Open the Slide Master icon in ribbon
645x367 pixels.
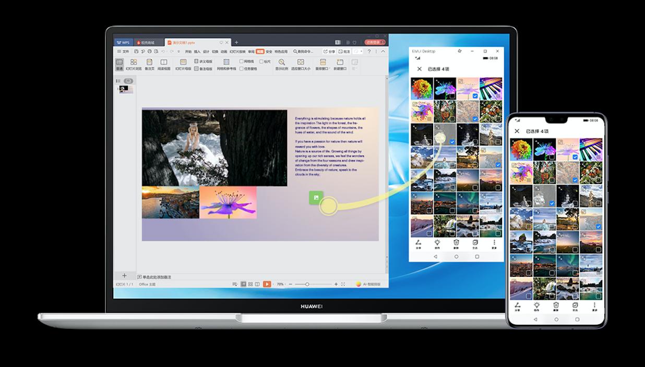coord(183,63)
